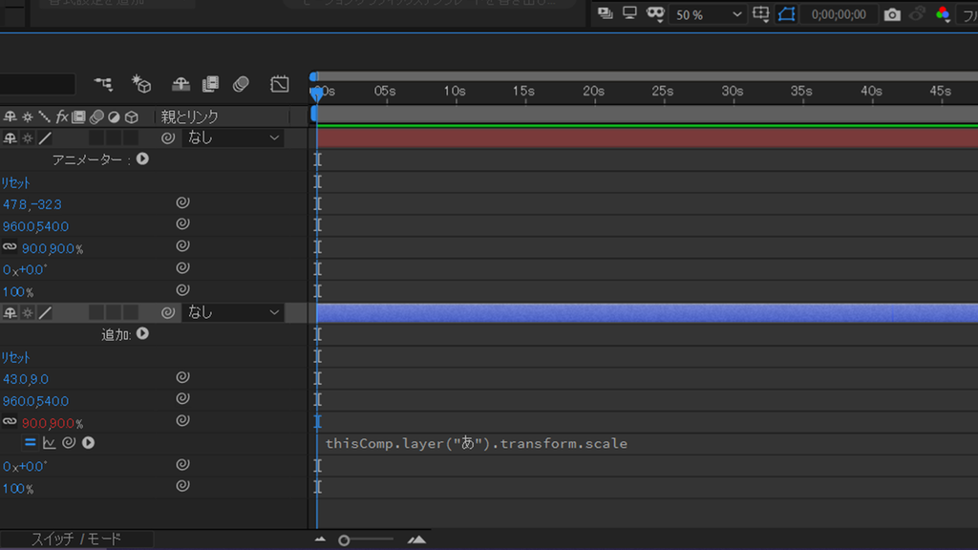Click the first layer's リセット link
Screen dimensions: 978x550
(x=15, y=182)
